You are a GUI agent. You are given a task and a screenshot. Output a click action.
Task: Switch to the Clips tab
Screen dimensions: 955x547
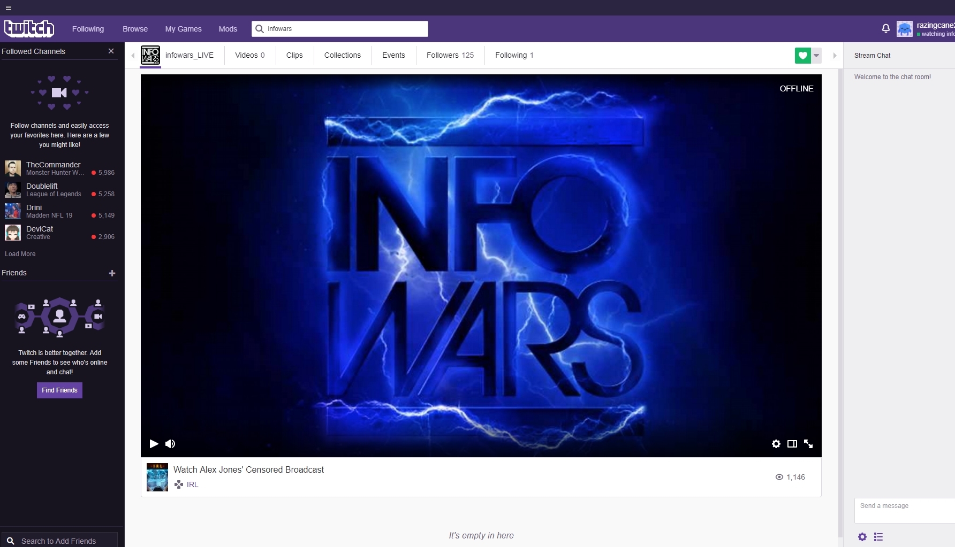pos(294,55)
